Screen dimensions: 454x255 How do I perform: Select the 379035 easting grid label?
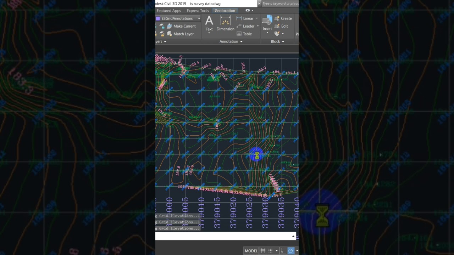pyautogui.click(x=281, y=212)
